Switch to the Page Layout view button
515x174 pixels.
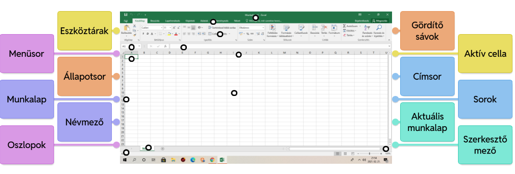click(x=345, y=153)
